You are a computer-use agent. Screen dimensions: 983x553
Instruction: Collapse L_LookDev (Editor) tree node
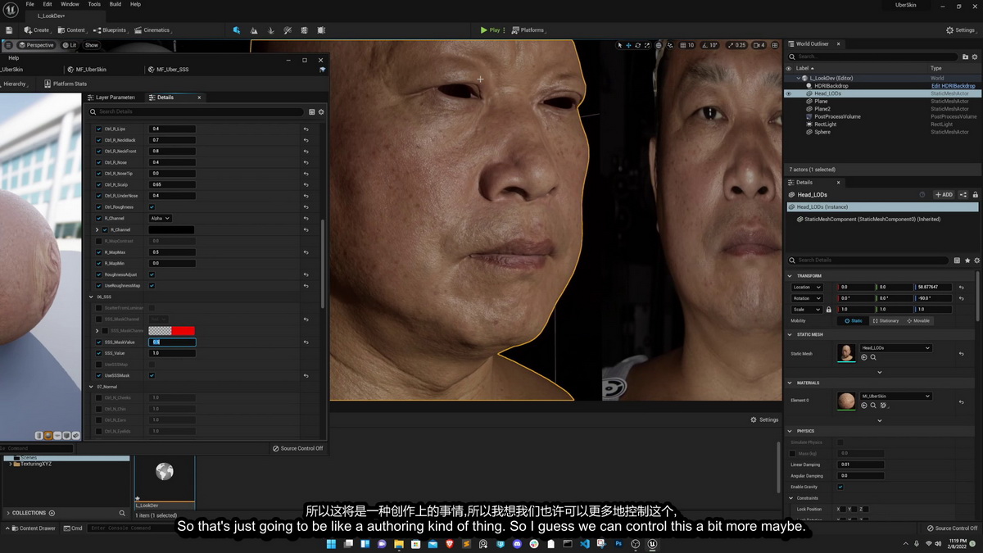(x=798, y=78)
